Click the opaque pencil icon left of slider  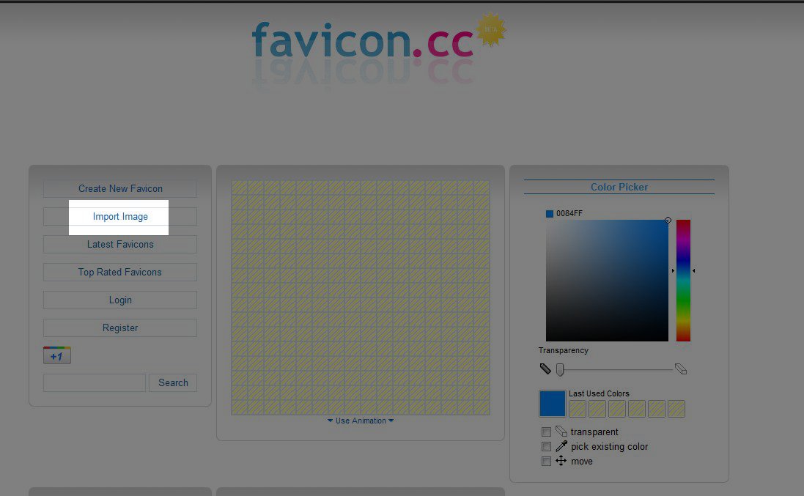[x=545, y=369]
